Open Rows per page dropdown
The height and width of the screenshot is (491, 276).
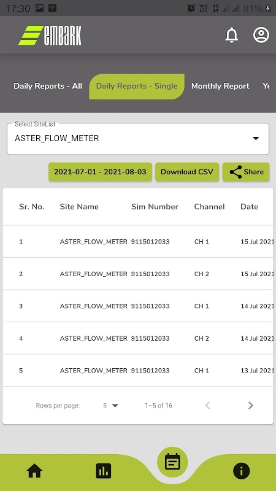click(x=110, y=406)
